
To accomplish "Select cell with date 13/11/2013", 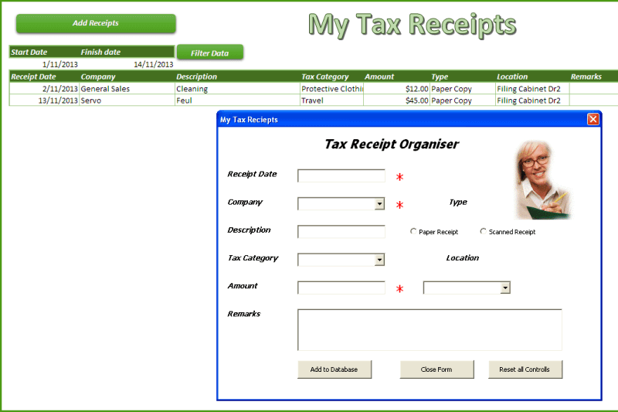I will point(45,100).
